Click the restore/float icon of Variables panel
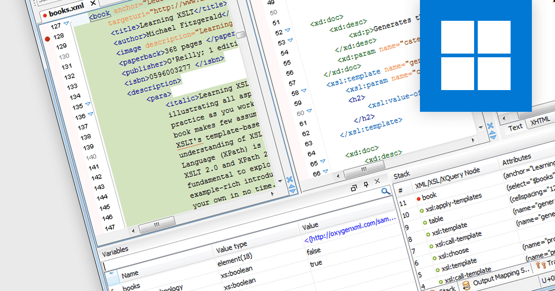555x291 pixels. click(354, 188)
